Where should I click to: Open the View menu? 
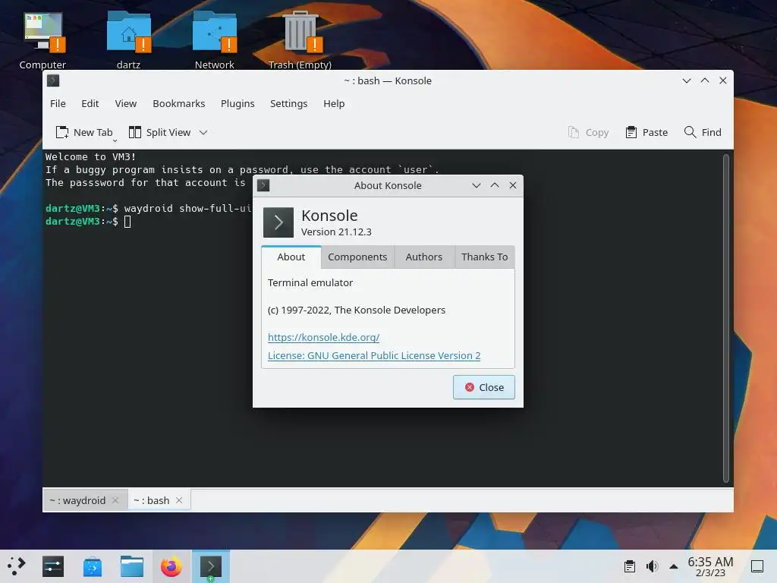point(126,103)
